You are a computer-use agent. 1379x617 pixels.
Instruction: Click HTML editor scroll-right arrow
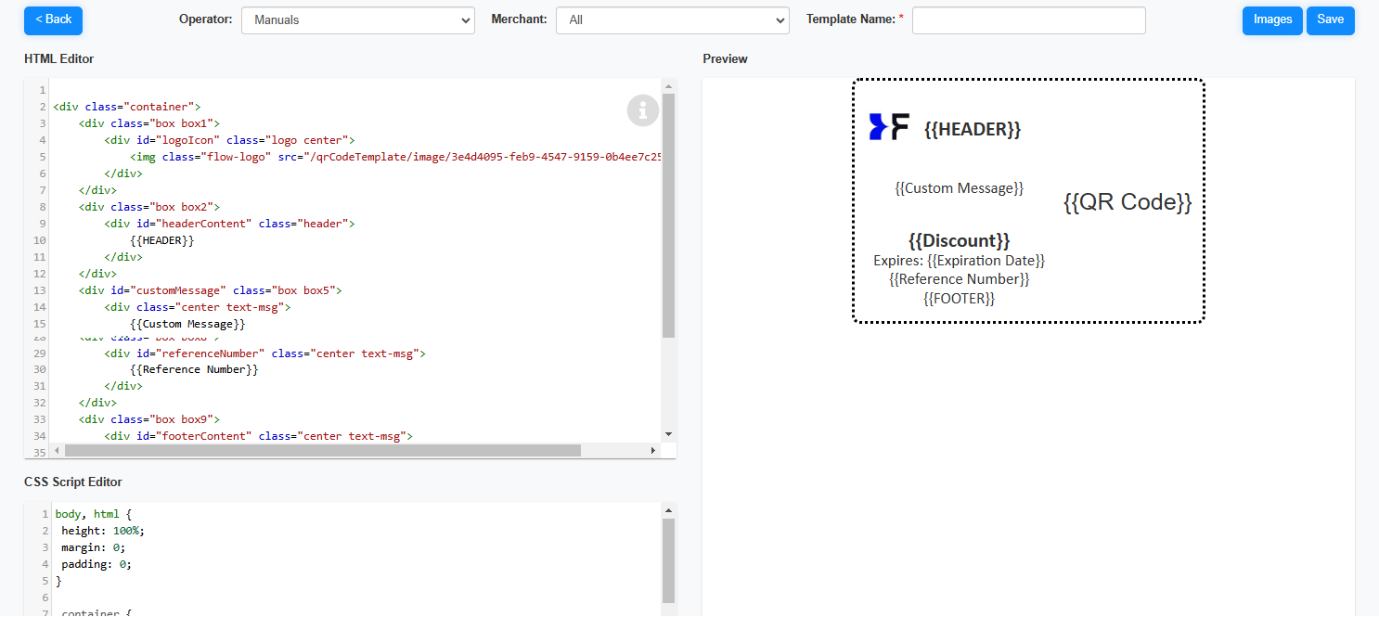coord(653,450)
